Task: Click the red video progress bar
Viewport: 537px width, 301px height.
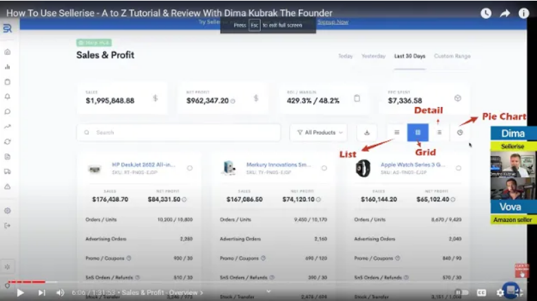Action: 27,282
